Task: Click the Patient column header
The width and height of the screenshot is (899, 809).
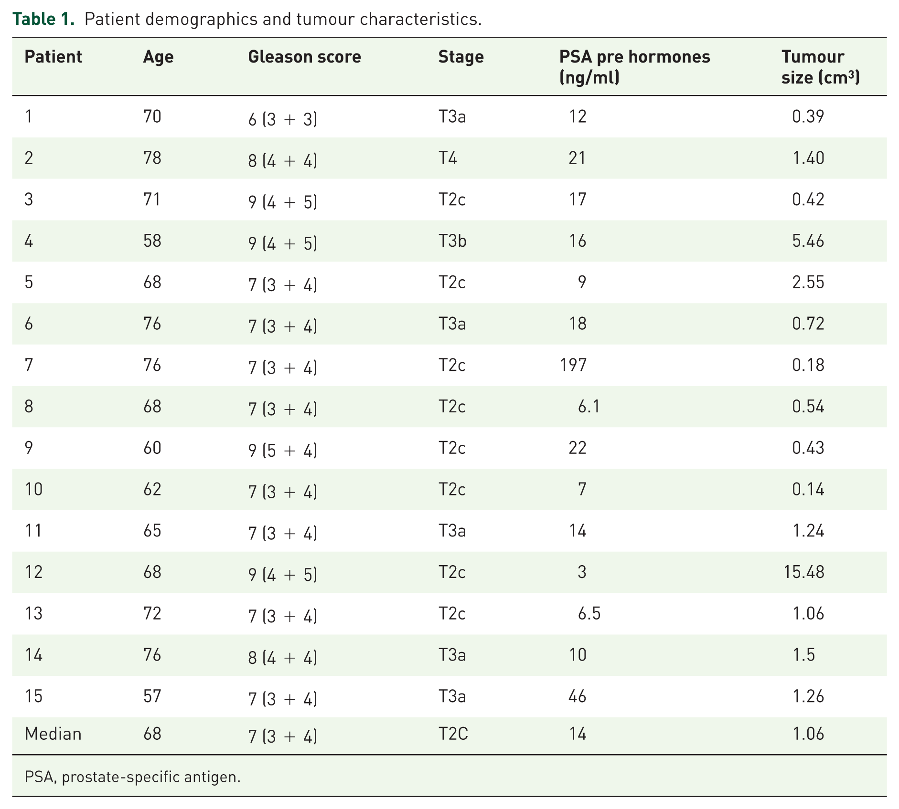Action: (53, 57)
